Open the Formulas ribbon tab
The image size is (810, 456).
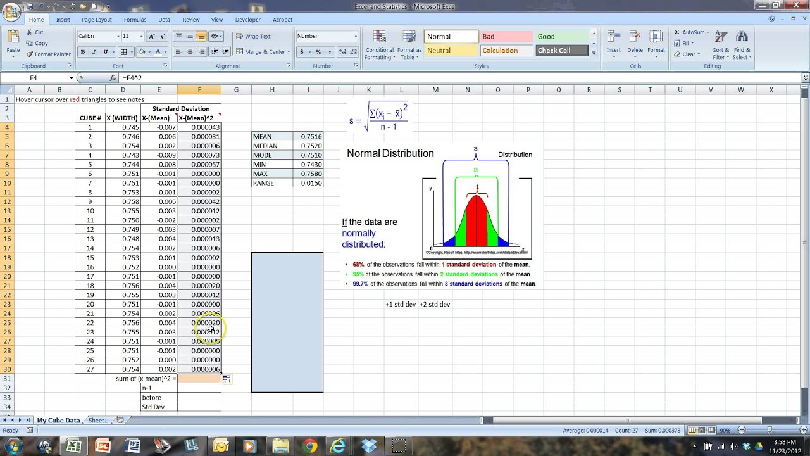[135, 20]
